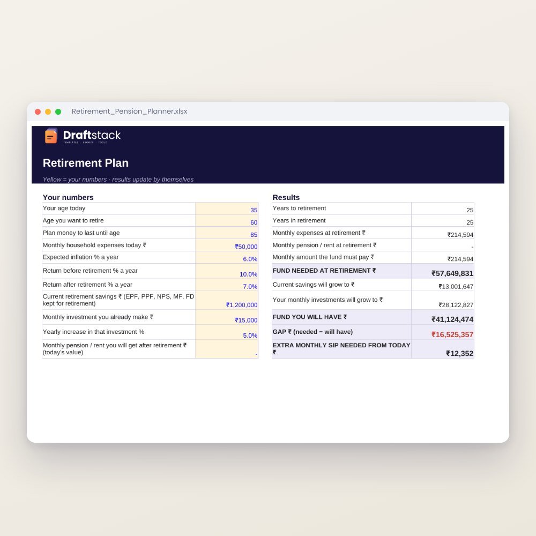Image resolution: width=536 pixels, height=536 pixels.
Task: Edit yearly increase 5.0% cell
Action: 227,332
